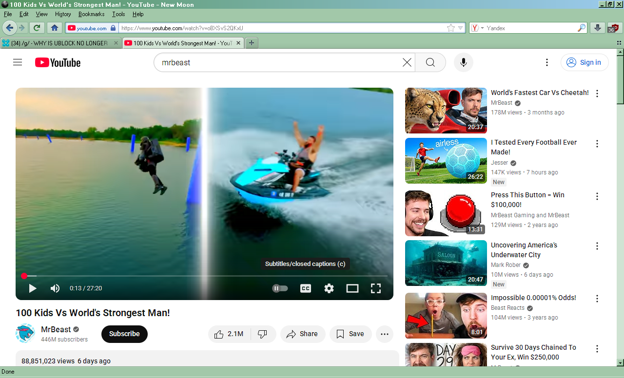The height and width of the screenshot is (378, 624).
Task: Open more actions below the video
Action: pos(385,334)
